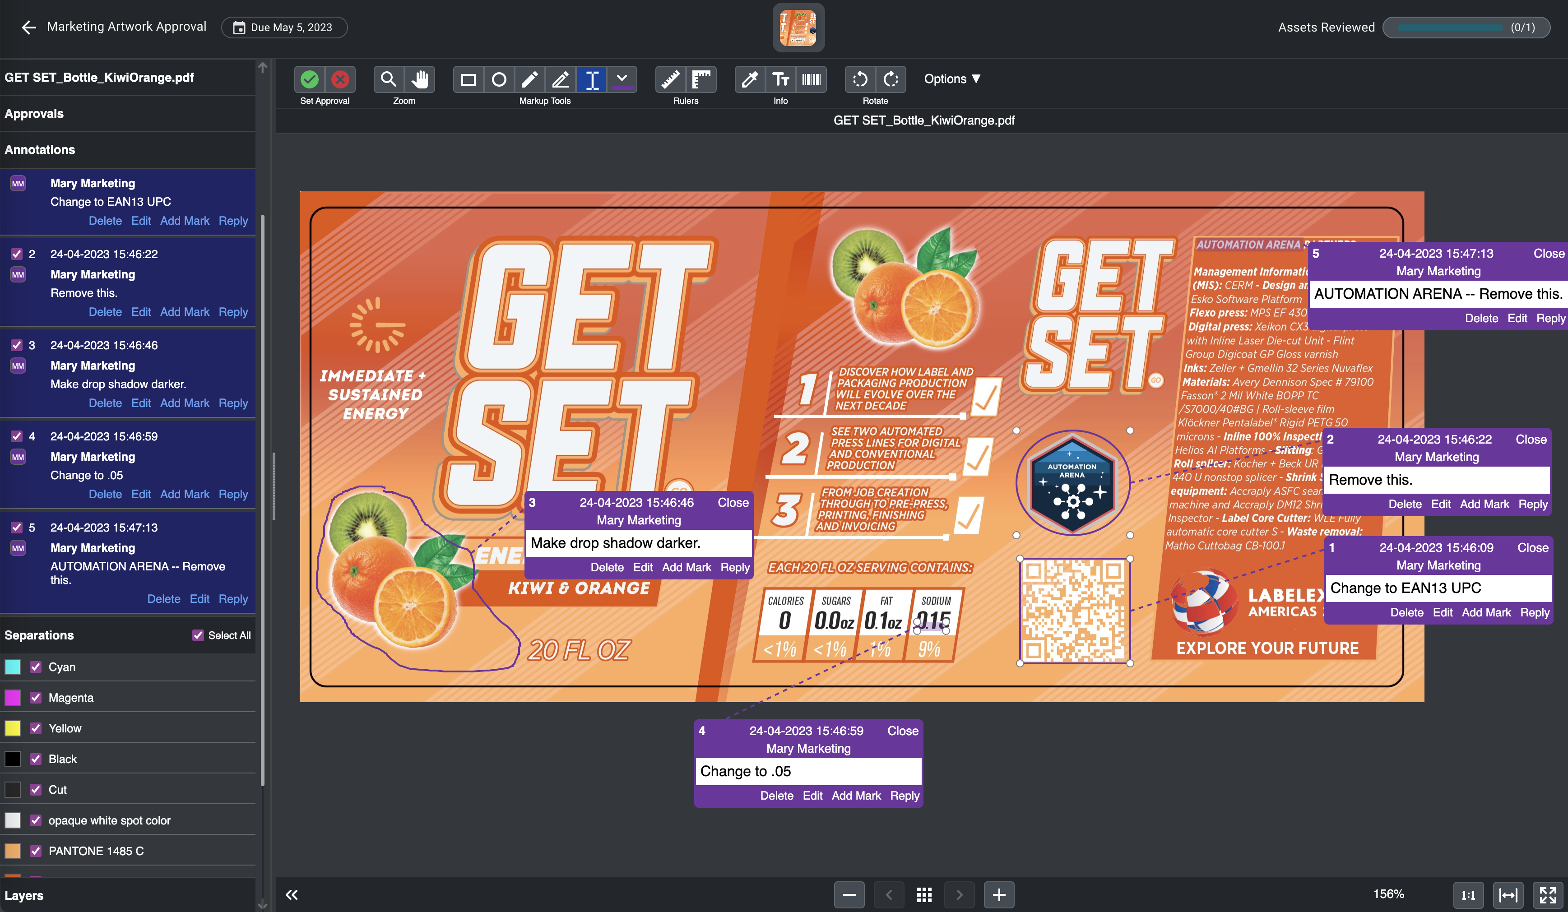Select the text cursor markup tool
The width and height of the screenshot is (1568, 912).
tap(592, 79)
